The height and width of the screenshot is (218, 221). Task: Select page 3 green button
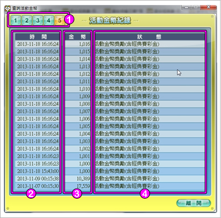click(x=38, y=20)
